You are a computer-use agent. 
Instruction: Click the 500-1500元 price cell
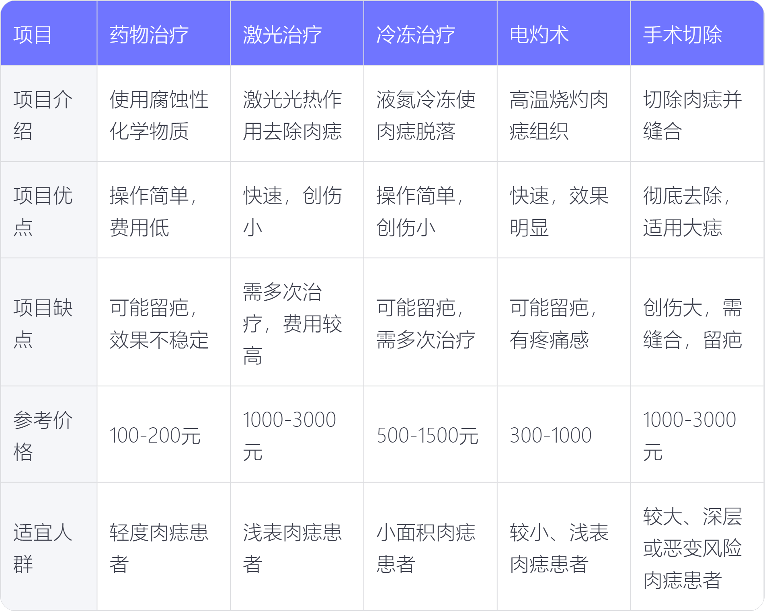tap(427, 436)
